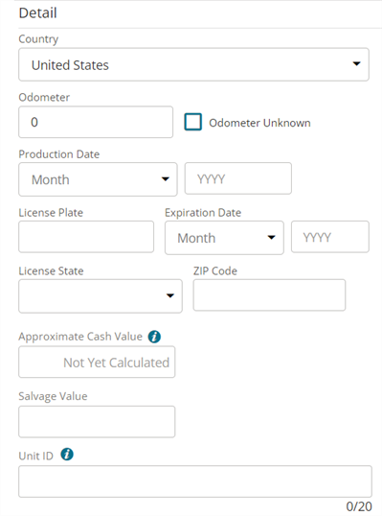The width and height of the screenshot is (382, 516).
Task: Click the Odometer input field
Action: coord(96,122)
